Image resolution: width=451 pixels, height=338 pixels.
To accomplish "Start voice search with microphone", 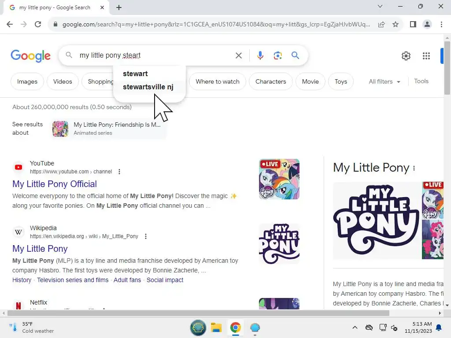I will click(260, 55).
